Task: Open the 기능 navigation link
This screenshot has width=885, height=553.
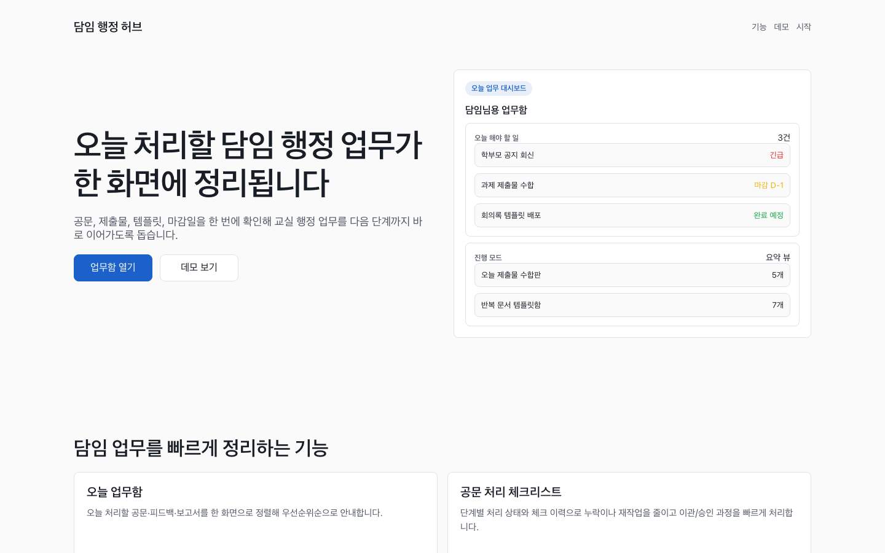Action: point(759,27)
